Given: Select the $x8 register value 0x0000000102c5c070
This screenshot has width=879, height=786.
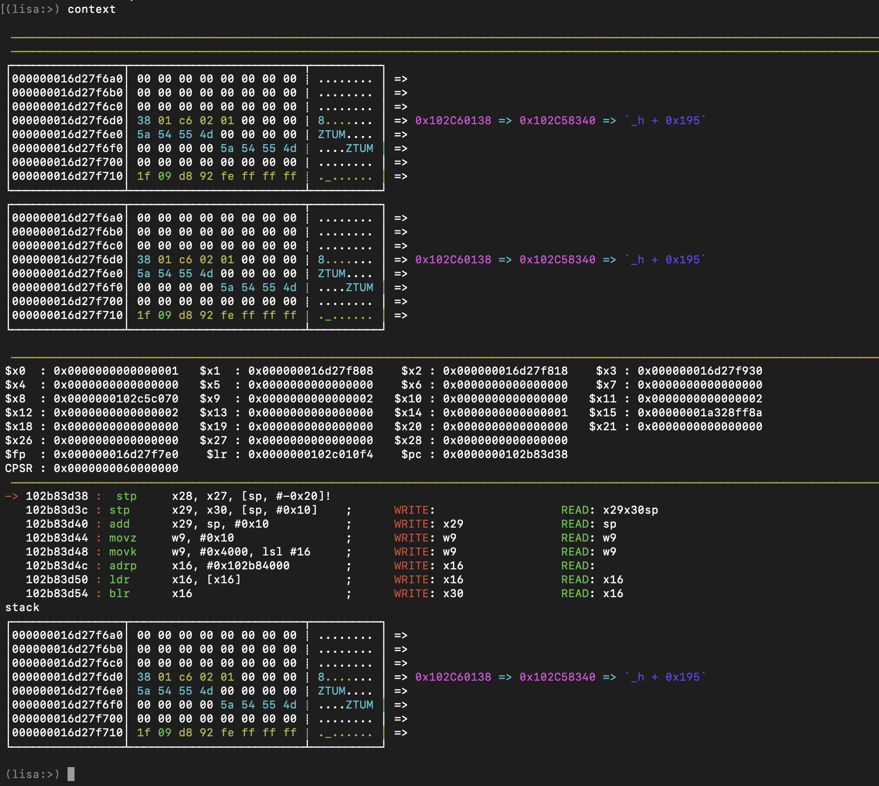Looking at the screenshot, I should coord(116,399).
